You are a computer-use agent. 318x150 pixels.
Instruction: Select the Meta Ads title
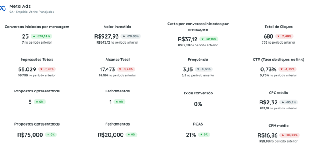coord(20,6)
